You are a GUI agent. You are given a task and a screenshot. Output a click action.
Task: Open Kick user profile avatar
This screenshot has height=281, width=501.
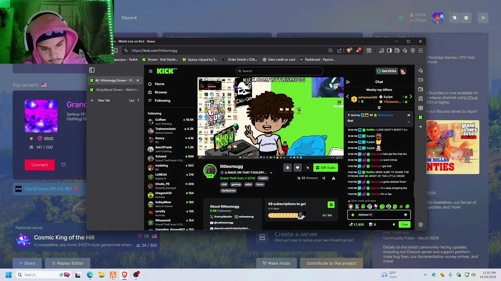(x=403, y=71)
